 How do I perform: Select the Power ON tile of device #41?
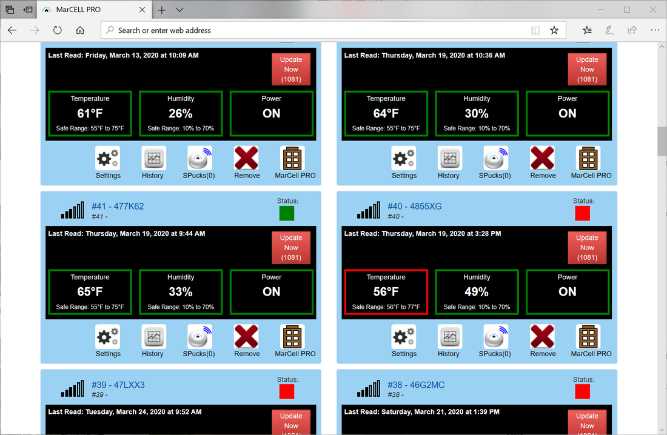(x=272, y=291)
